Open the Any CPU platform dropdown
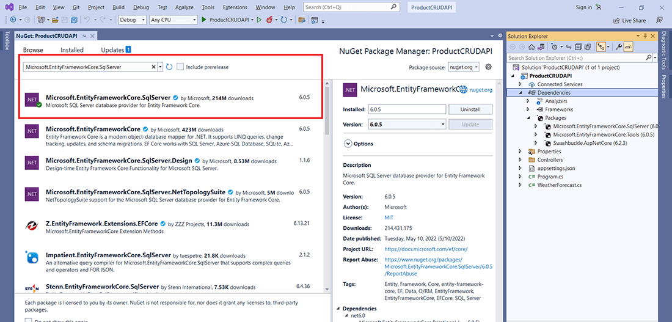This screenshot has width=672, height=322. coord(173,20)
